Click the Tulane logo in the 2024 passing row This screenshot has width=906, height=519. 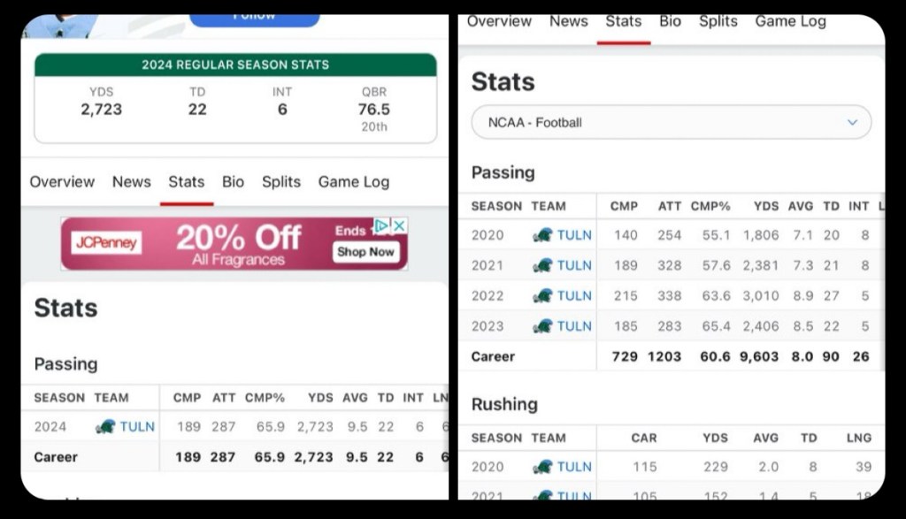[x=106, y=426]
